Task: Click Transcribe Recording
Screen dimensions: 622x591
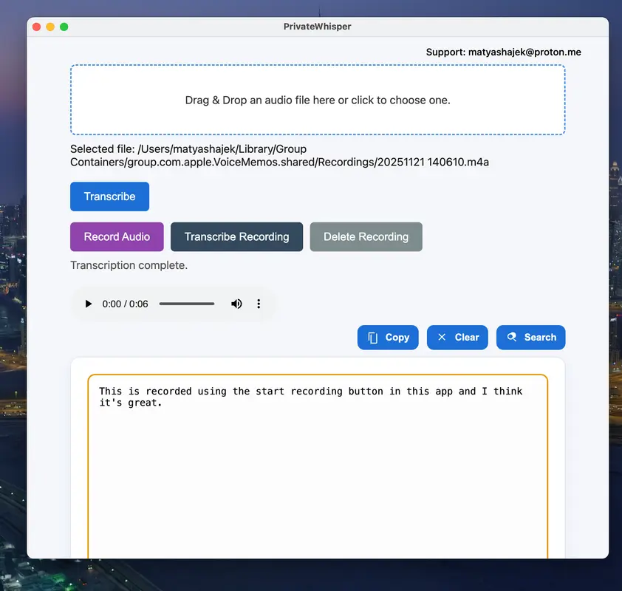Action: (x=236, y=237)
